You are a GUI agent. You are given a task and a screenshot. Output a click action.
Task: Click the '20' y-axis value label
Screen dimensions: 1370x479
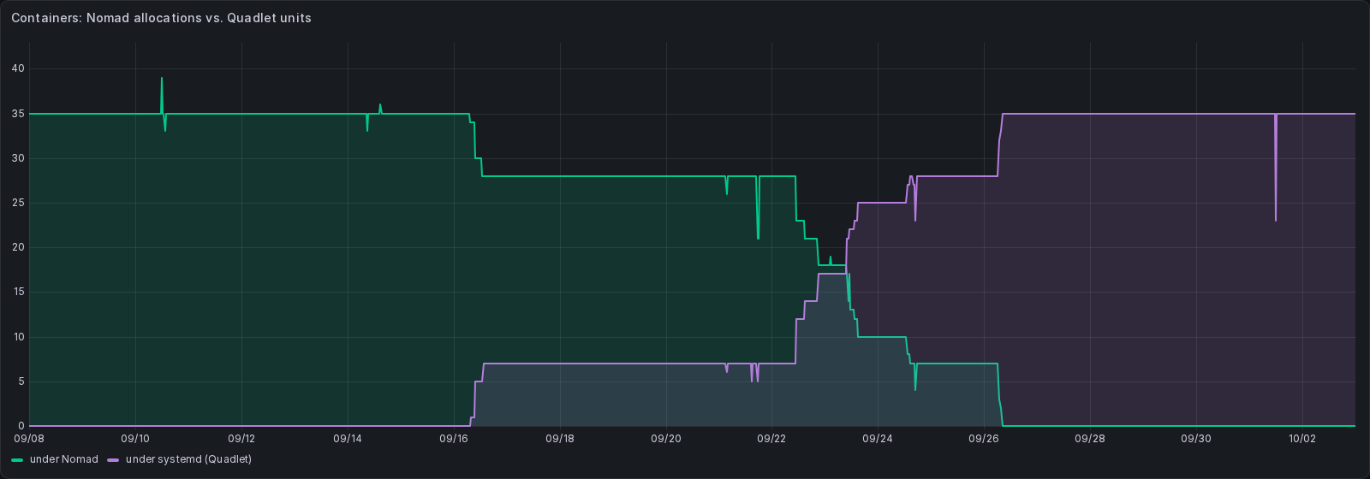pyautogui.click(x=18, y=247)
